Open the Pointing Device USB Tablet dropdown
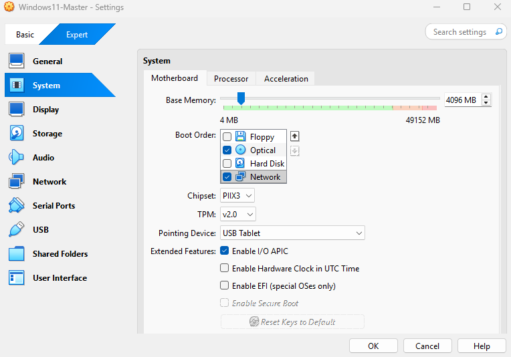The height and width of the screenshot is (357, 511). pos(292,233)
